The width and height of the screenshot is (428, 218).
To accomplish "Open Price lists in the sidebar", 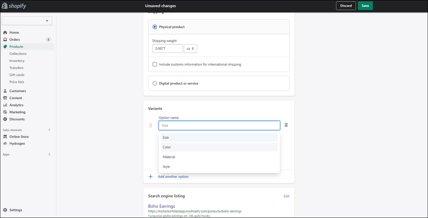I will (17, 82).
